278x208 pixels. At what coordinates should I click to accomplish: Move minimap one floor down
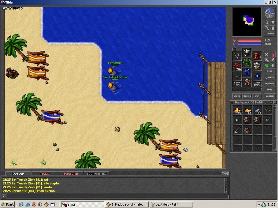click(x=273, y=28)
